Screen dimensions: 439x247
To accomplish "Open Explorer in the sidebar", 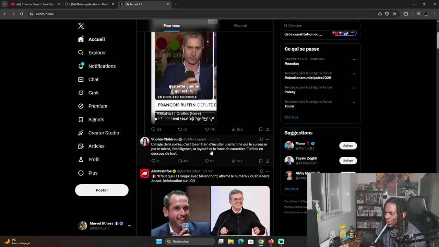I will click(x=92, y=52).
